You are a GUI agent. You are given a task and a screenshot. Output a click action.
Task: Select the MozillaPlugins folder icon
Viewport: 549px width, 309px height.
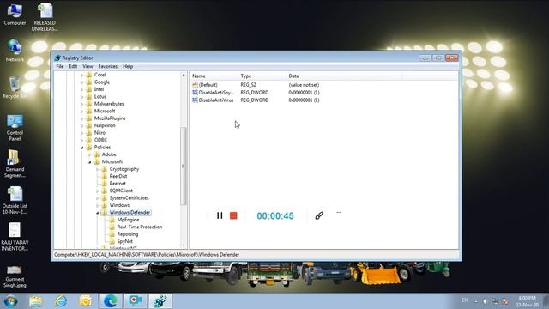pyautogui.click(x=89, y=118)
